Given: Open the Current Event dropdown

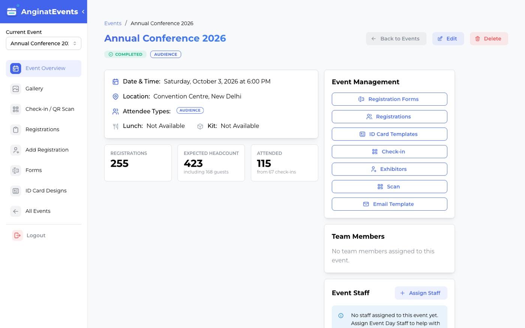Looking at the screenshot, I should [x=43, y=43].
